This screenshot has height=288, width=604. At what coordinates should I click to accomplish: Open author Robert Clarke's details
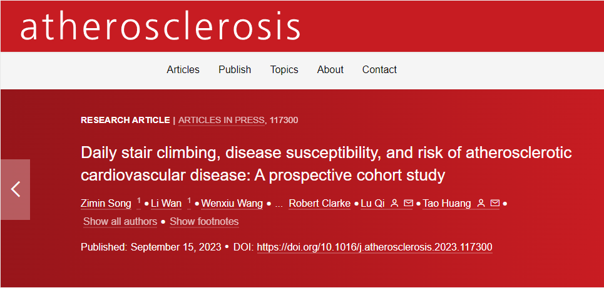coord(320,204)
